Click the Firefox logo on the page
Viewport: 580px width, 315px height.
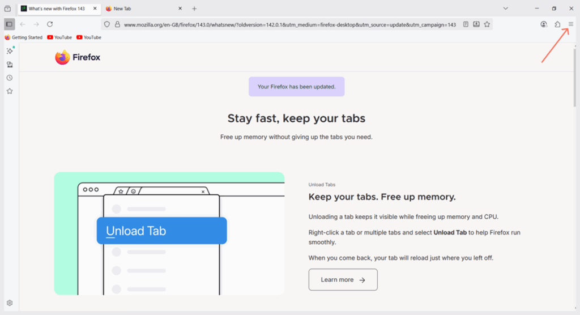tap(78, 57)
